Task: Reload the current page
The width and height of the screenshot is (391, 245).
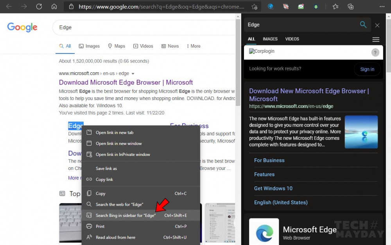Action: point(39,7)
